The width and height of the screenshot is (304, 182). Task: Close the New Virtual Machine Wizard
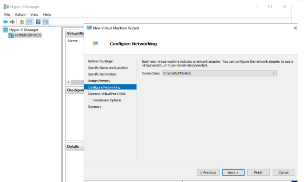click(295, 28)
